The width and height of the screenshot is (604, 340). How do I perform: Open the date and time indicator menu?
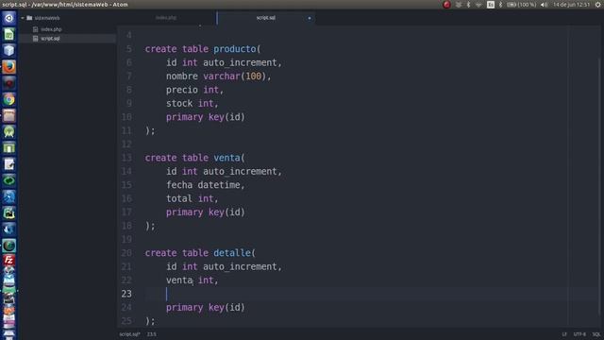[x=571, y=5]
